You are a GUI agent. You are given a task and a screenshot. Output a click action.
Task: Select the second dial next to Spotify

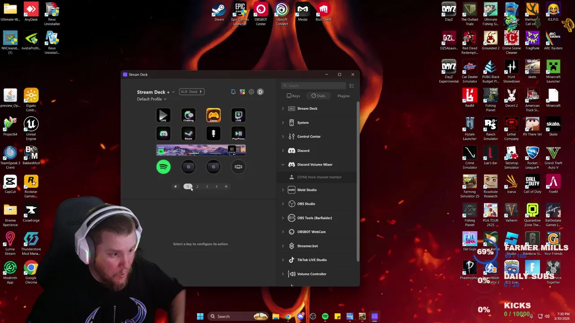[188, 167]
